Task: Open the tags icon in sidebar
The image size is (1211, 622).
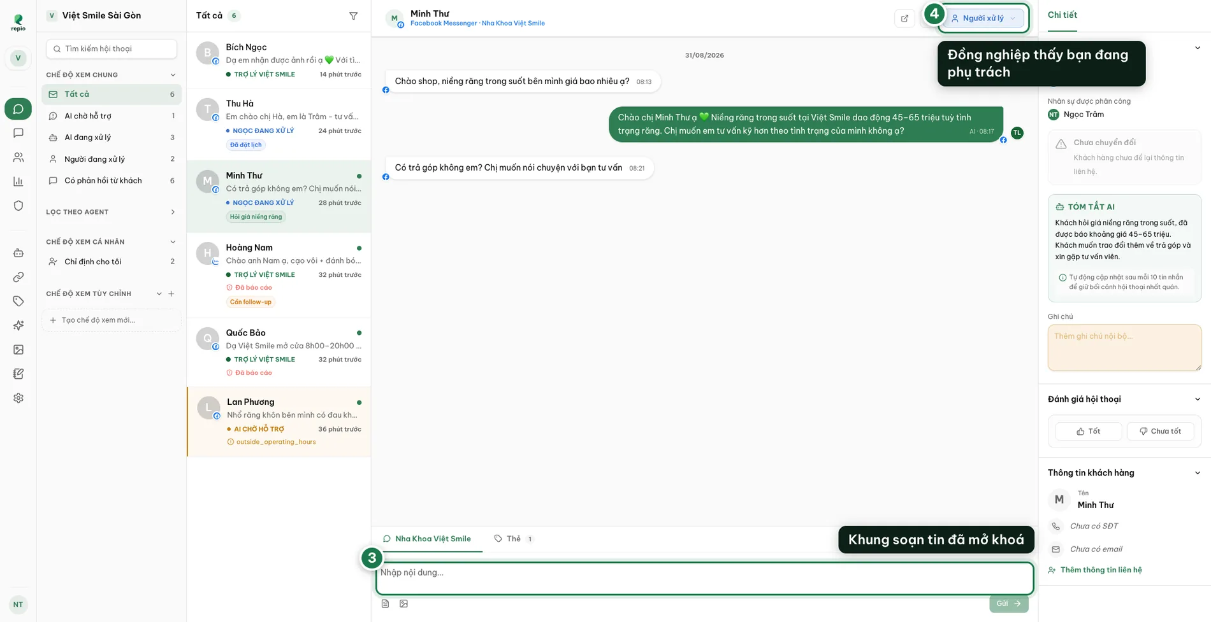Action: [x=18, y=301]
